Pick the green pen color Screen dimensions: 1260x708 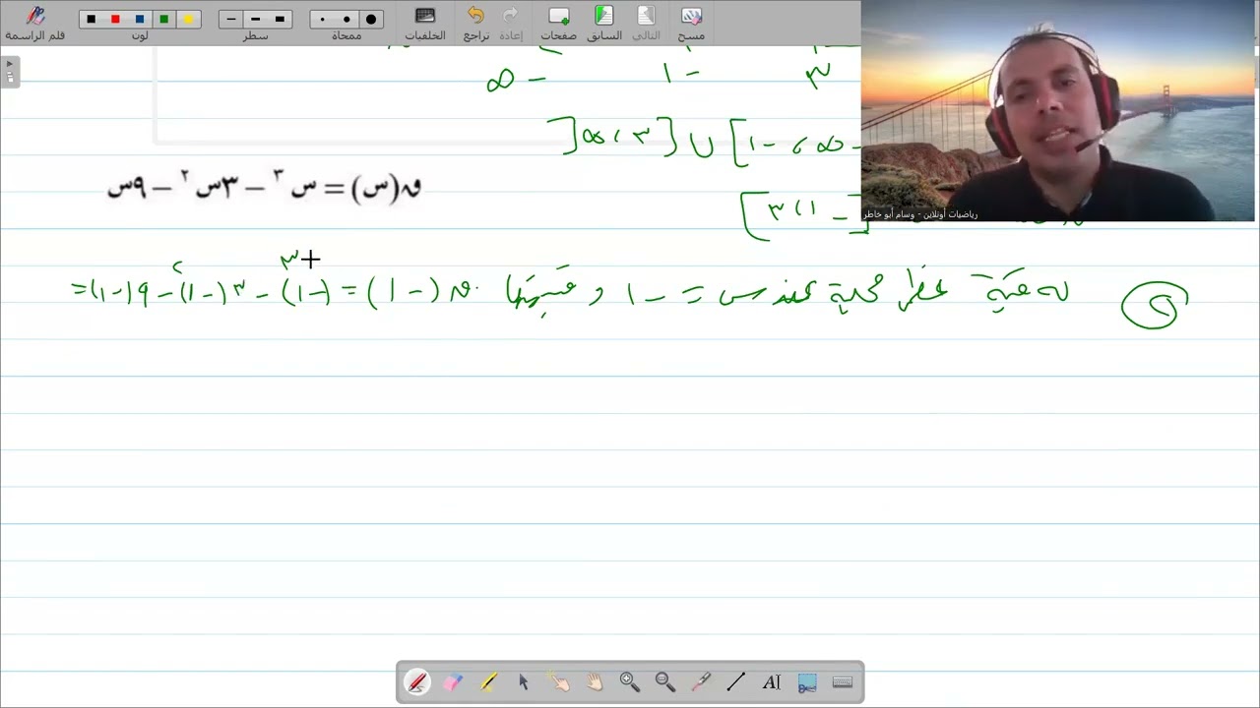(x=163, y=19)
